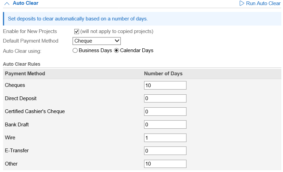Select the Calendar Days radio option
The width and height of the screenshot is (283, 172).
pyautogui.click(x=117, y=50)
